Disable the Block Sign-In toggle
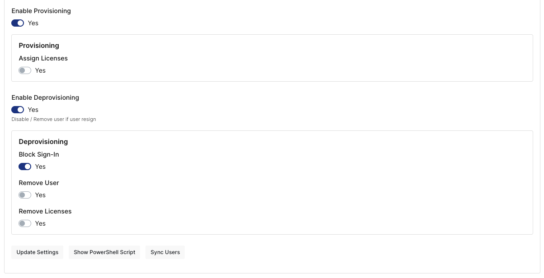This screenshot has height=278, width=544. [x=25, y=167]
